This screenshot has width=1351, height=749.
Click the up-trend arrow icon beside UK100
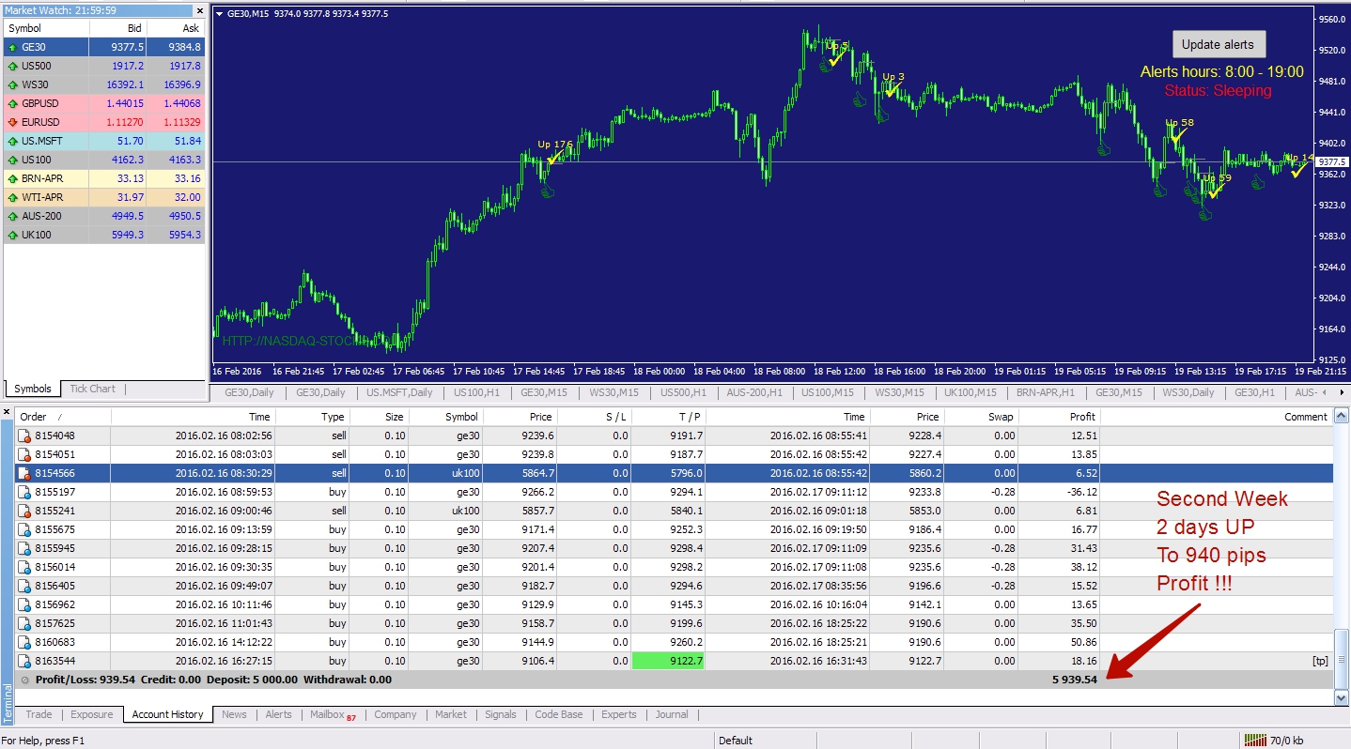point(12,235)
